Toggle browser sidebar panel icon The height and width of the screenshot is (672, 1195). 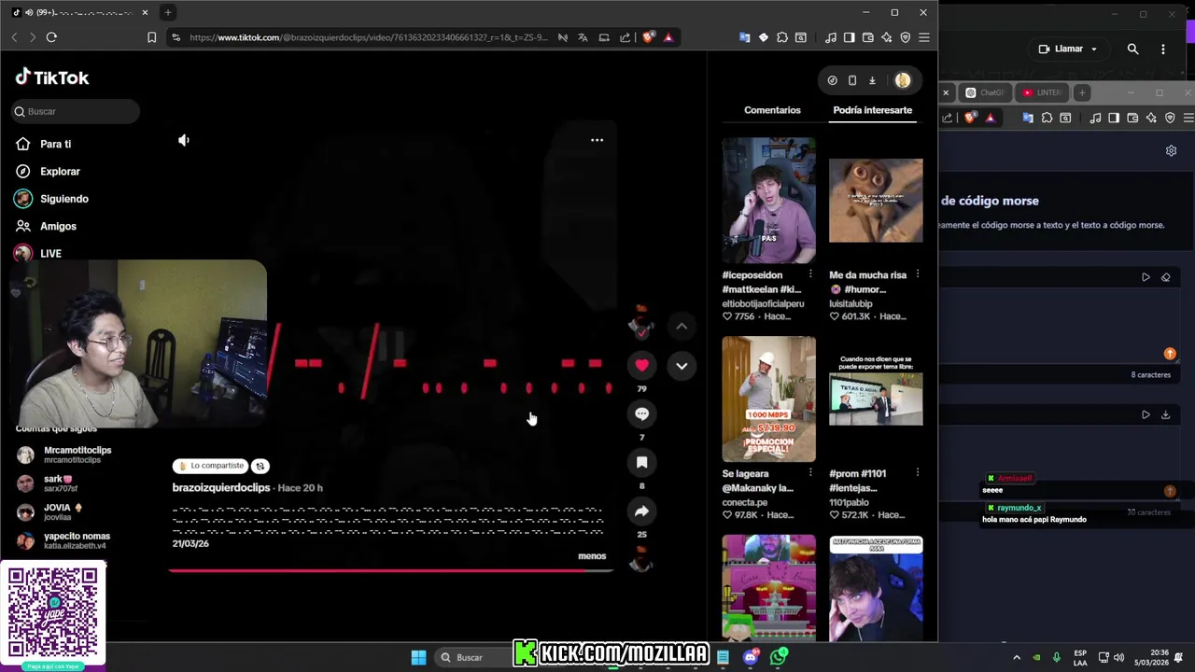(x=849, y=37)
